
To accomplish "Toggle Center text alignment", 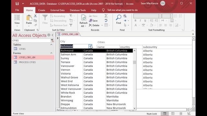I will coord(165,25).
